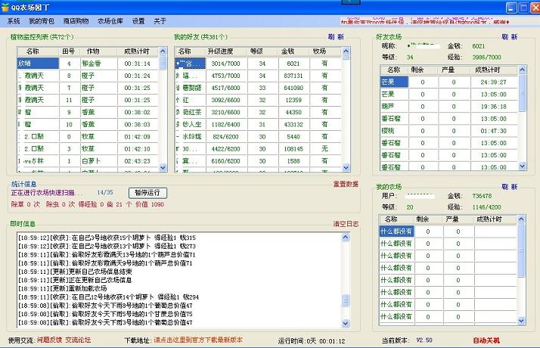Click up arrow of 我的农场 table scrollbar
The width and height of the screenshot is (540, 348).
(521, 219)
